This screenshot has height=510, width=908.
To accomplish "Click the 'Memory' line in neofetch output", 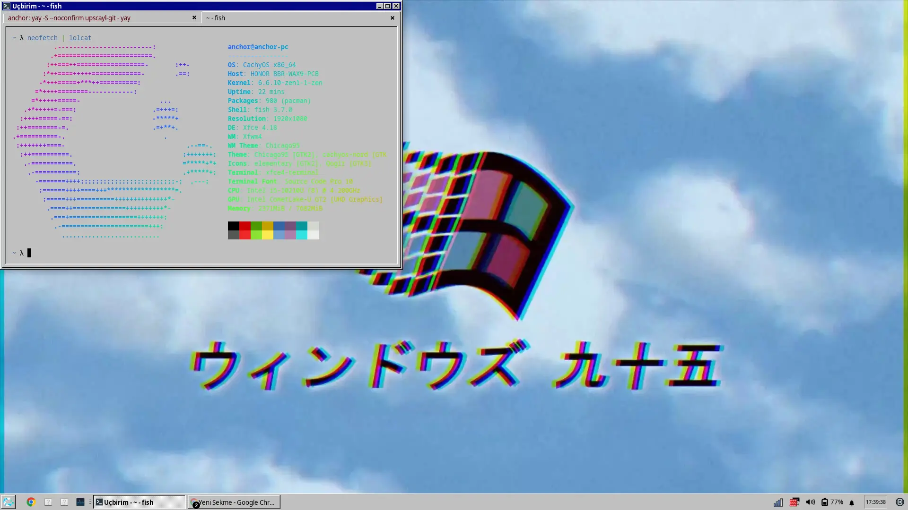I will click(x=275, y=208).
